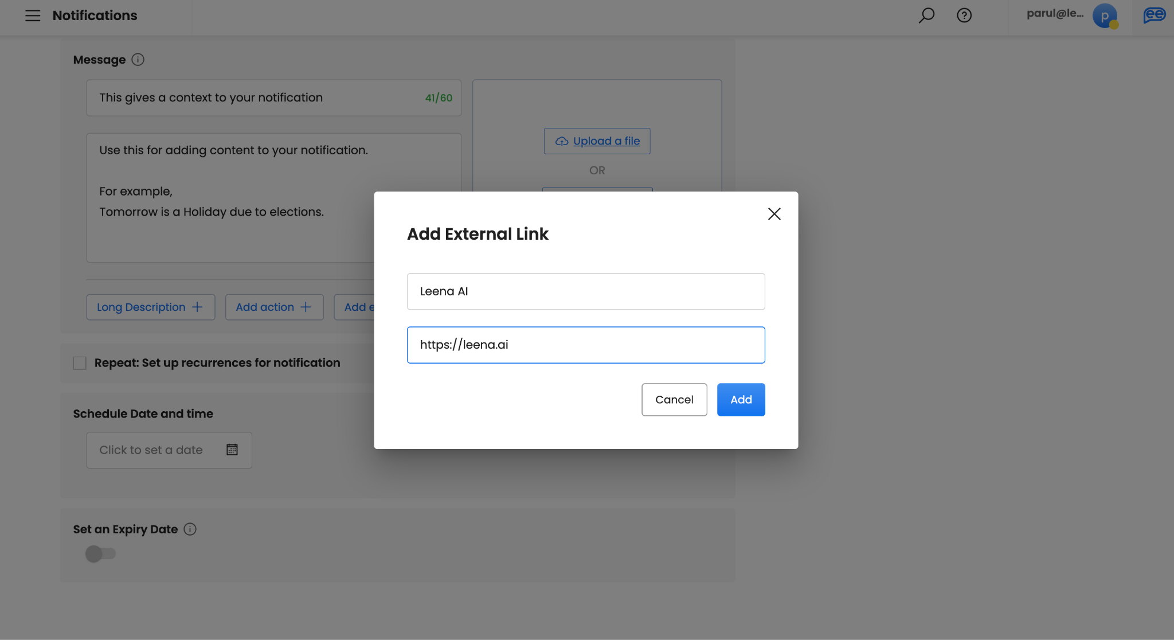Viewport: 1174px width, 640px height.
Task: Open the schedule calendar icon
Action: click(x=232, y=450)
